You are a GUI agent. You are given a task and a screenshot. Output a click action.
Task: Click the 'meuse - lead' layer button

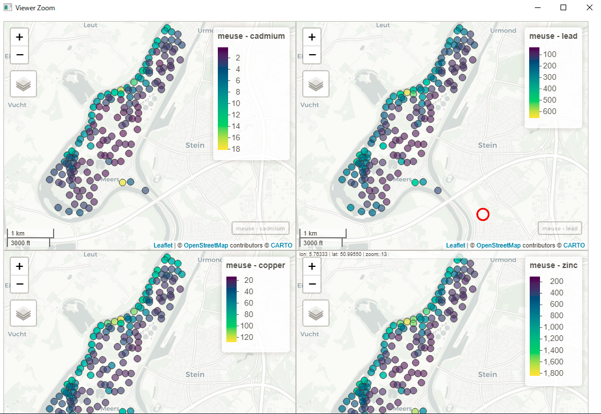pos(559,229)
